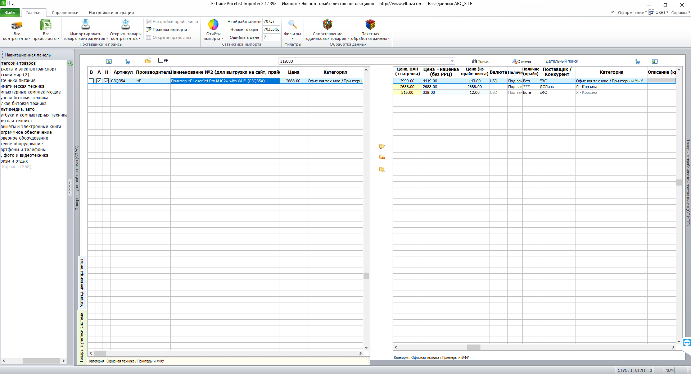Click navigation panel horizontal scrollbar thumb

pos(41,361)
